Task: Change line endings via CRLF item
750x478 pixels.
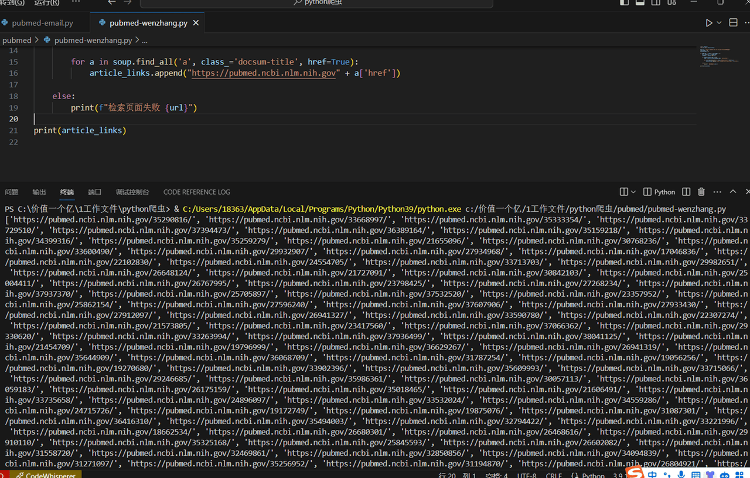Action: click(554, 475)
